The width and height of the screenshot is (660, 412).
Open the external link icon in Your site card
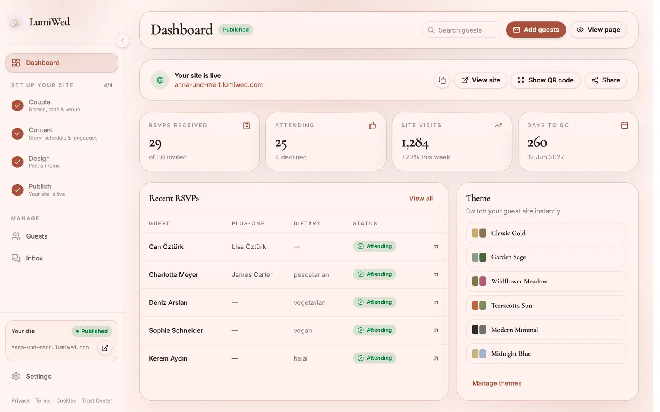[x=105, y=348]
